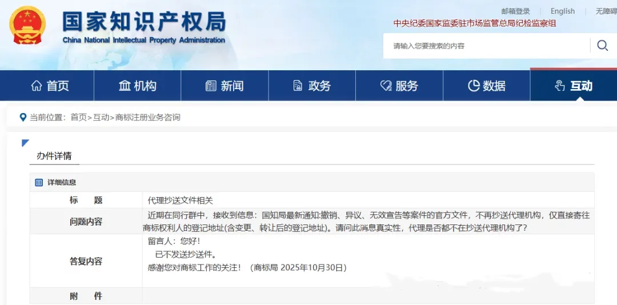The width and height of the screenshot is (617, 305).
Task: Click the 无障碍 accessibility link
Action: [606, 11]
